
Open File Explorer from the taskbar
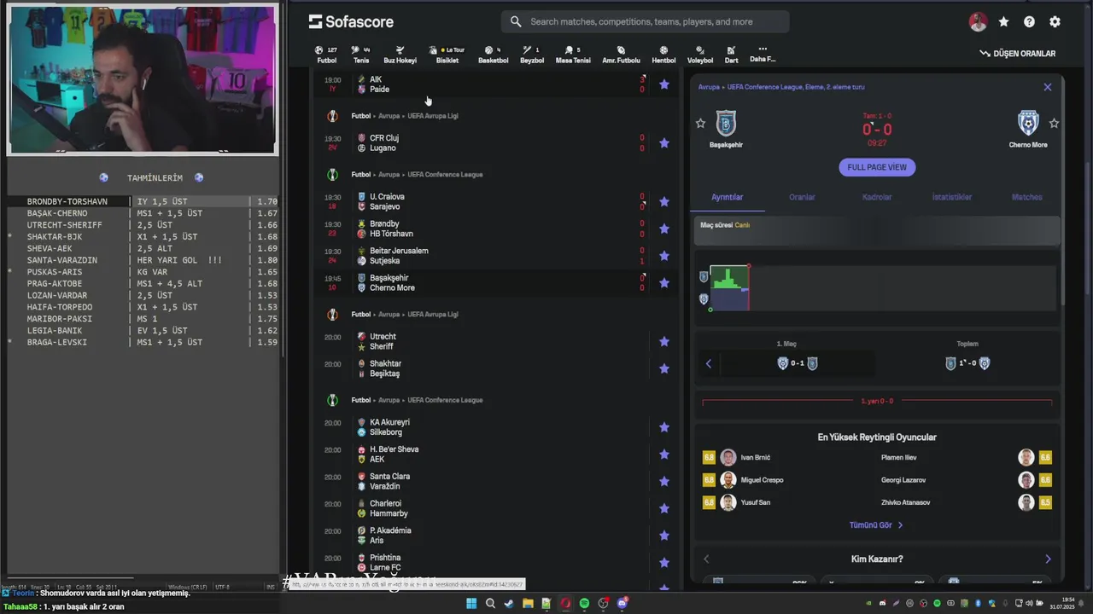pos(528,604)
